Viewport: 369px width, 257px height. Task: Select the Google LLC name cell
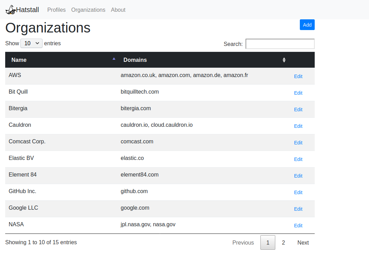tap(61, 209)
